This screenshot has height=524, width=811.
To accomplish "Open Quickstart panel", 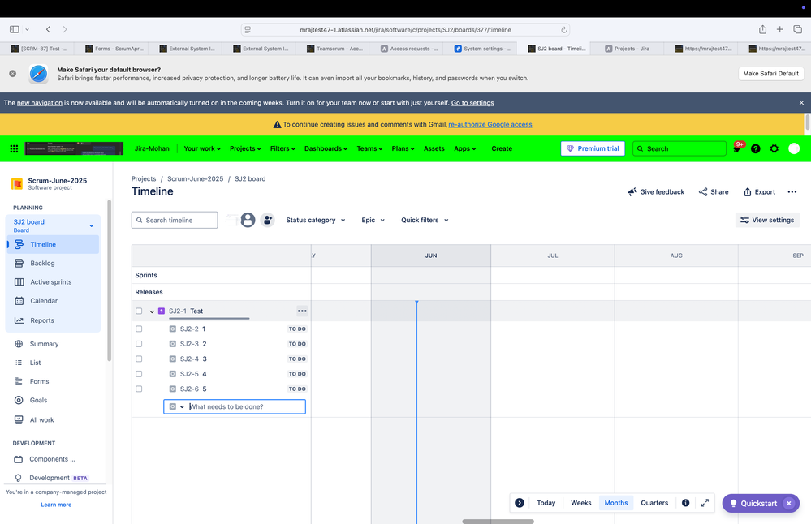I will coord(754,504).
